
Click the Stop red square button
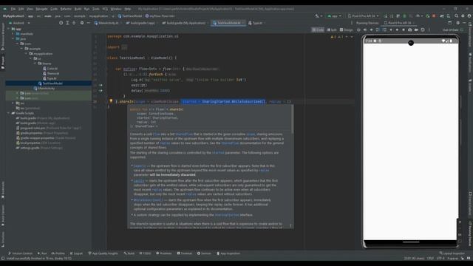(x=434, y=16)
